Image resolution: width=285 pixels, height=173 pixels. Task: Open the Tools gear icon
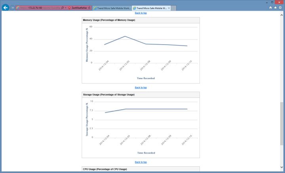[x=280, y=8]
